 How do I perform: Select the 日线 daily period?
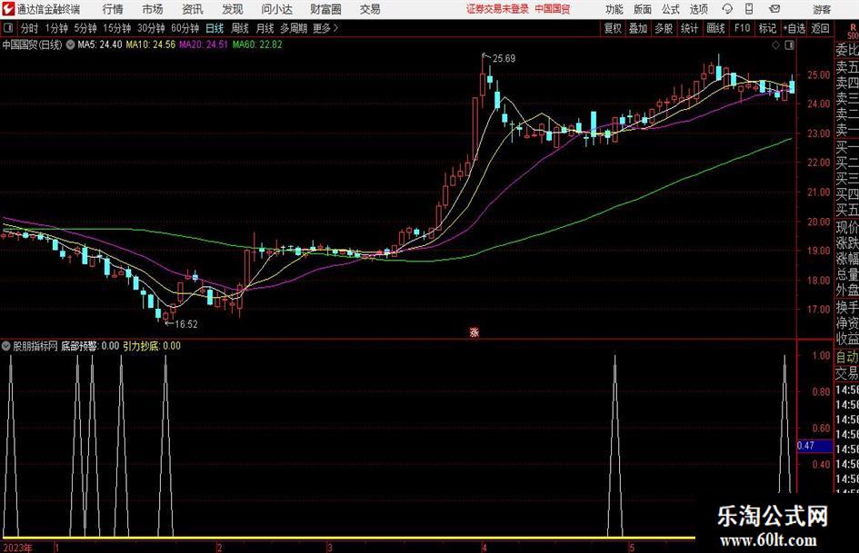(215, 28)
